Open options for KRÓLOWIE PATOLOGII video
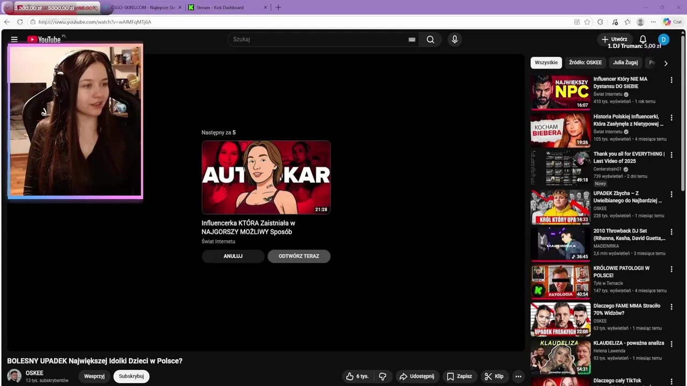Screen dimensions: 687x386 click(671, 270)
